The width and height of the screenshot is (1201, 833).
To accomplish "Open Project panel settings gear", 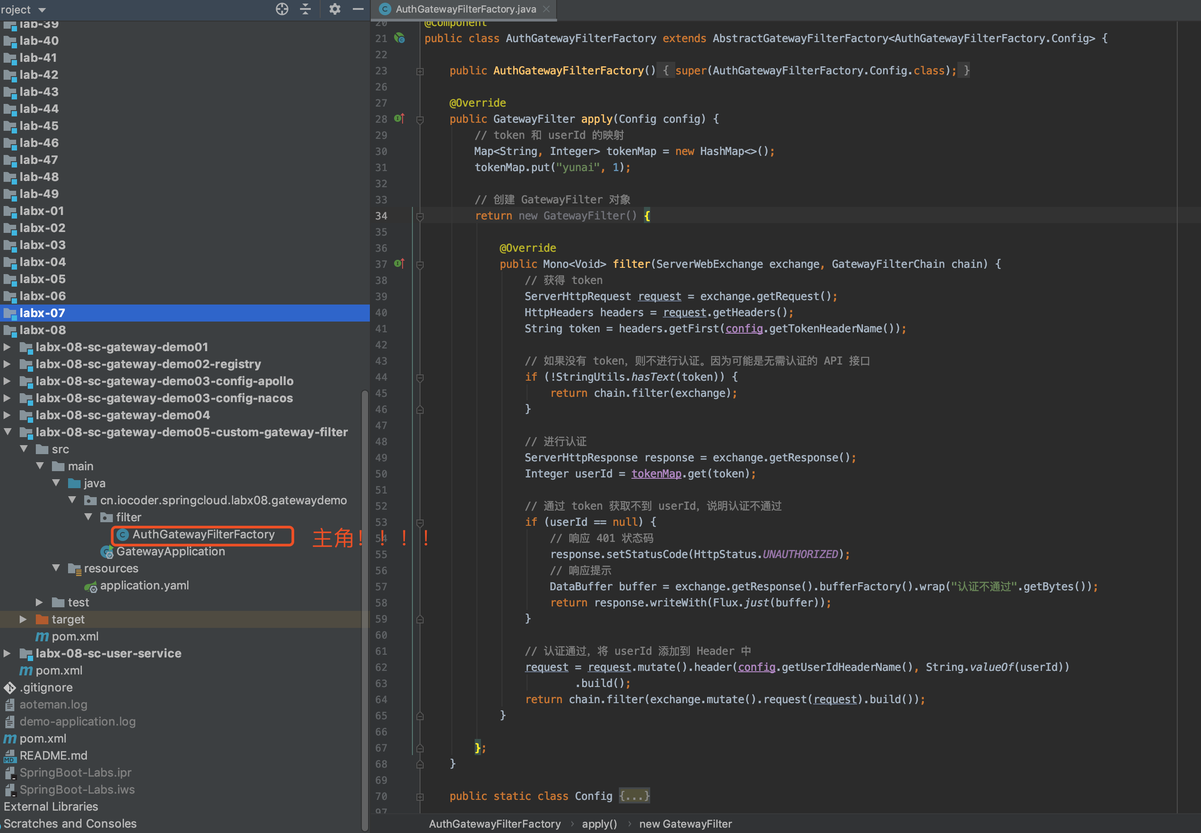I will (335, 9).
